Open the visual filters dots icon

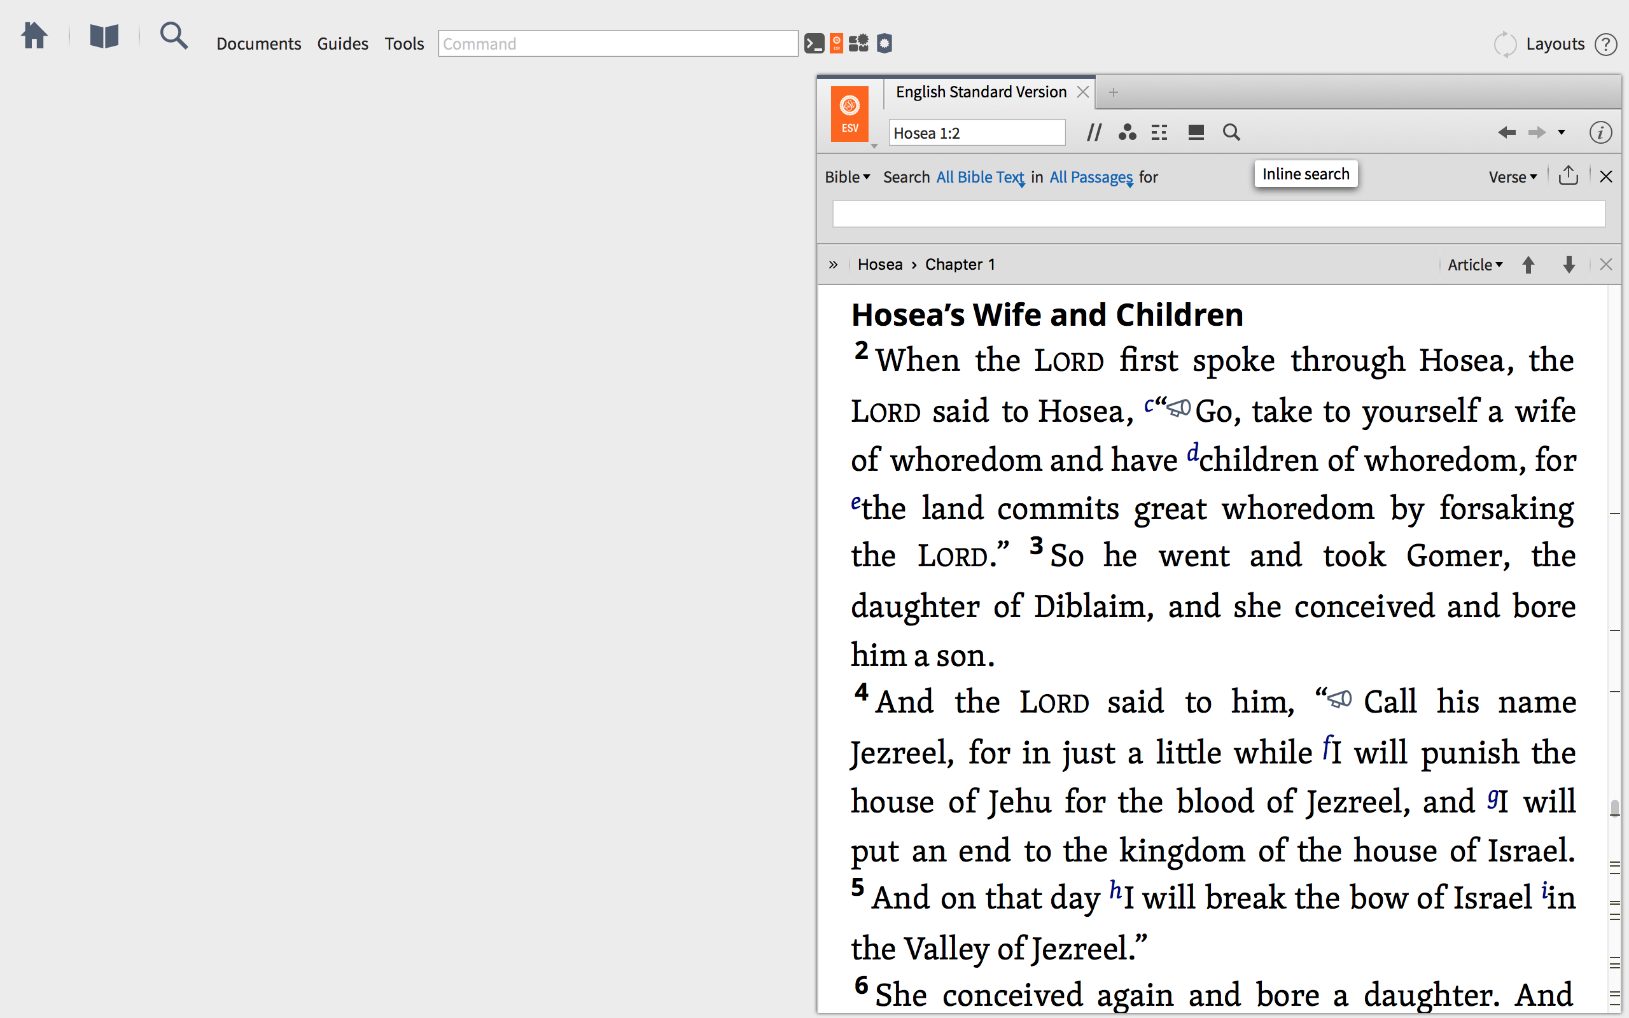[1126, 132]
